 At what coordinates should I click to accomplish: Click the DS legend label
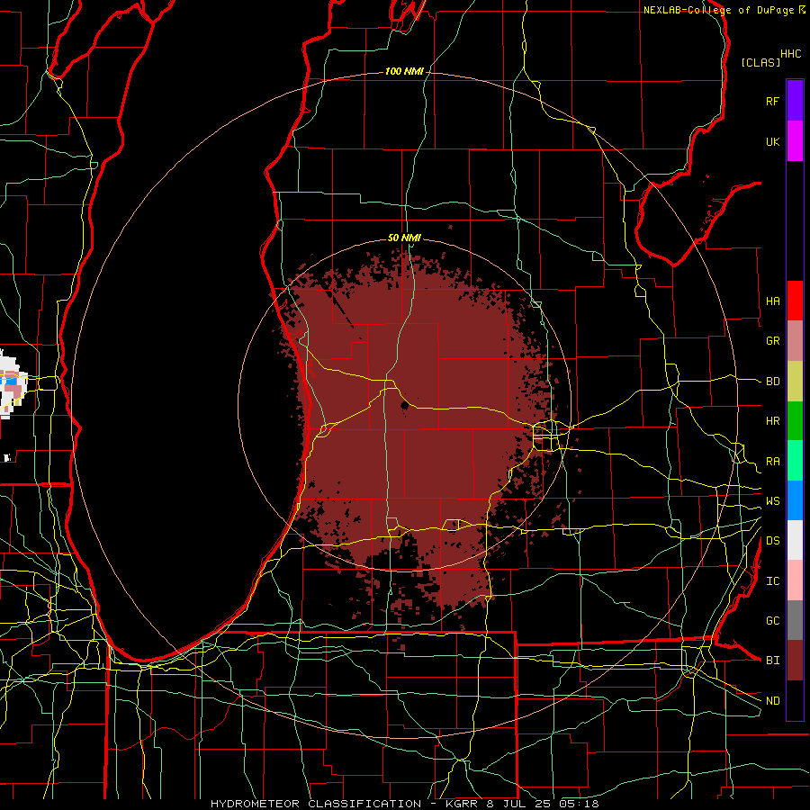coord(772,541)
